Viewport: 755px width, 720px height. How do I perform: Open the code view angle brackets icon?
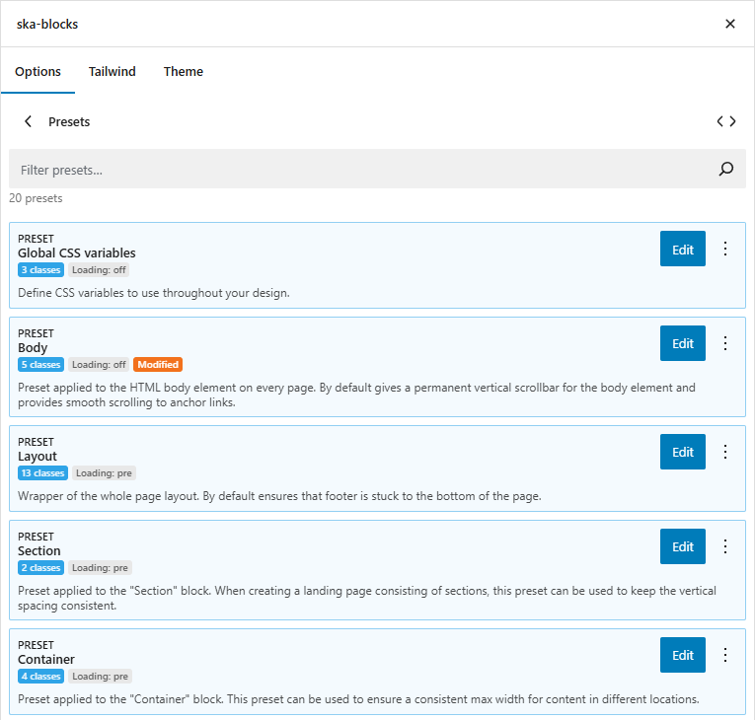(726, 121)
